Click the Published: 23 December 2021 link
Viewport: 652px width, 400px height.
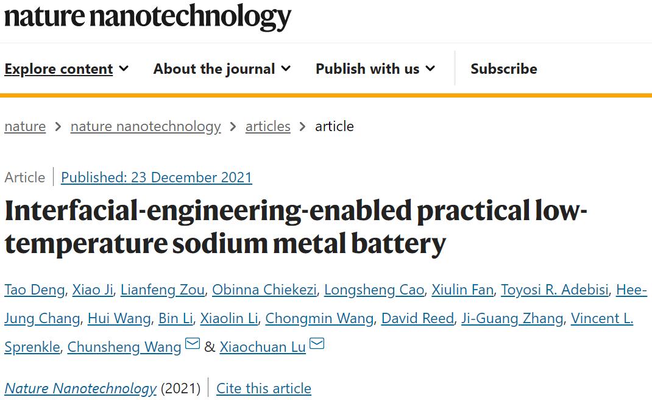coord(157,177)
